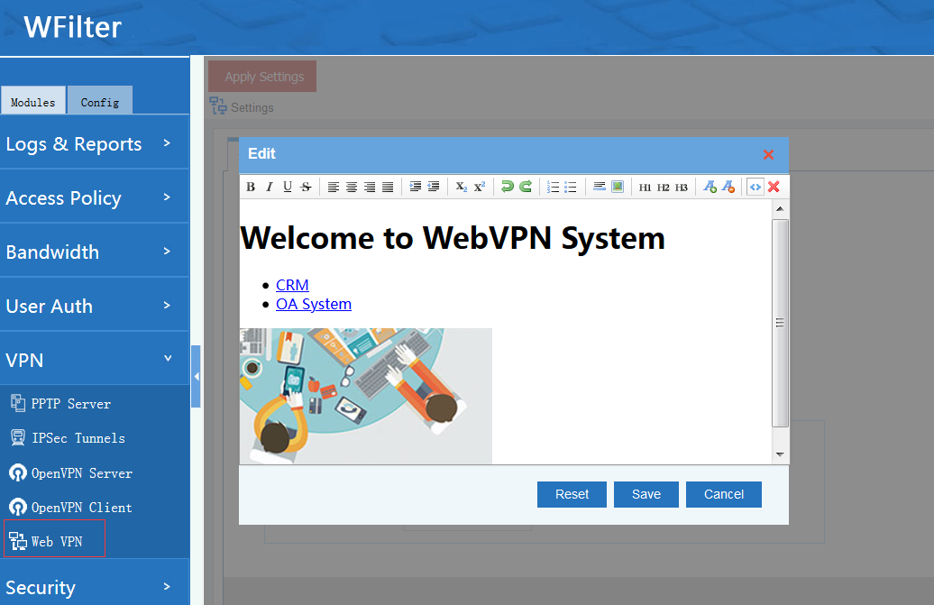
Task: Cancel the Edit dialog
Action: tap(724, 494)
